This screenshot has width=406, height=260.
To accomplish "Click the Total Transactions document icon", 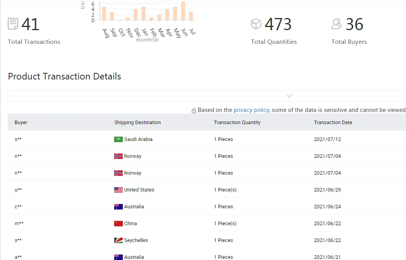I will click(x=13, y=24).
